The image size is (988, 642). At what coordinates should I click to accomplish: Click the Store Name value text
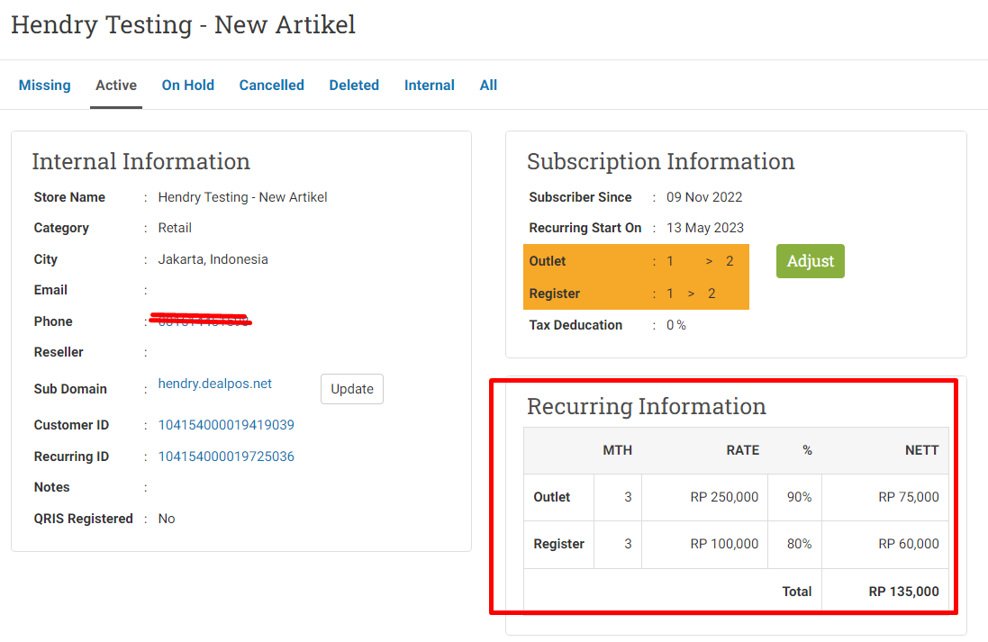pos(242,197)
